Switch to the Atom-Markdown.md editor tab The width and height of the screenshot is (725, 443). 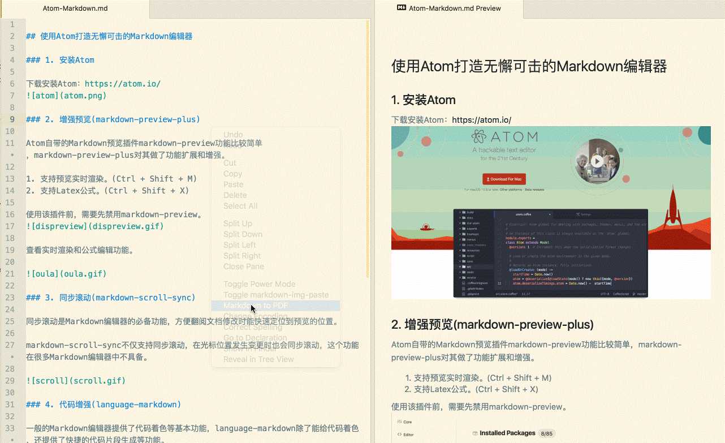(75, 8)
